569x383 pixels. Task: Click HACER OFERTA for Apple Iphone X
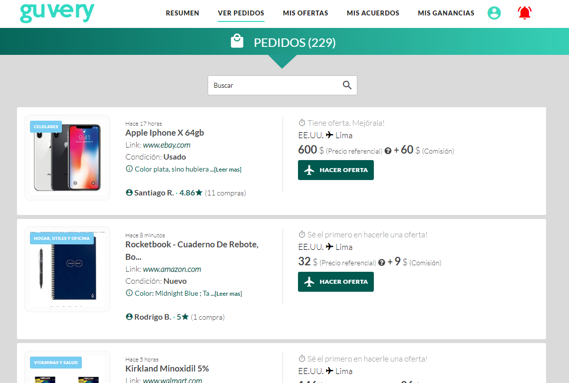point(336,170)
